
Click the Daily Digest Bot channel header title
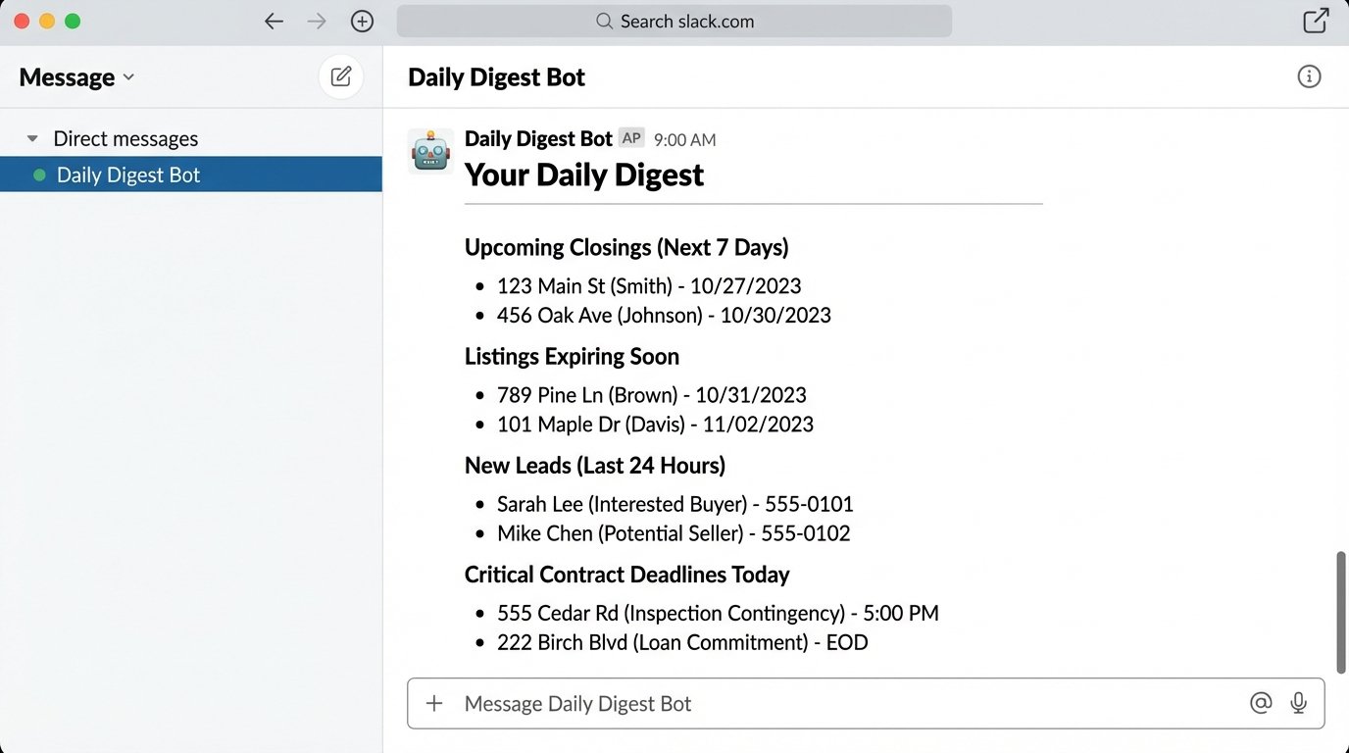[496, 75]
